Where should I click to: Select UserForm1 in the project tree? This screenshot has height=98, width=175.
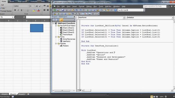[x=67, y=41]
